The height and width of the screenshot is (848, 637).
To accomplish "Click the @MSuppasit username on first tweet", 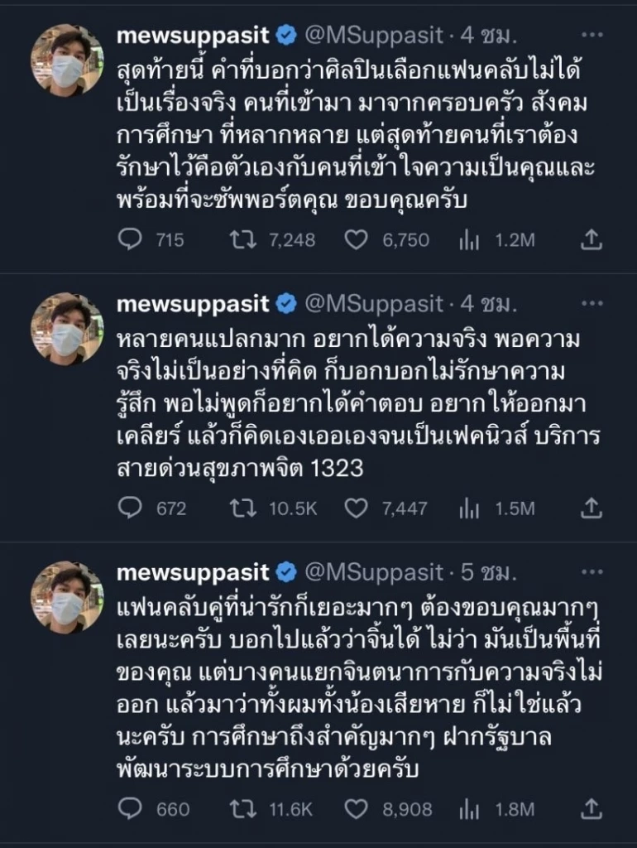I will (x=376, y=35).
